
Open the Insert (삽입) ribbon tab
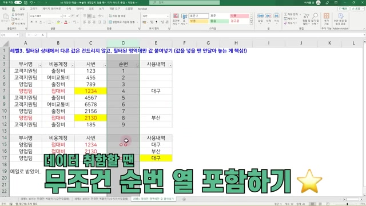point(22,9)
